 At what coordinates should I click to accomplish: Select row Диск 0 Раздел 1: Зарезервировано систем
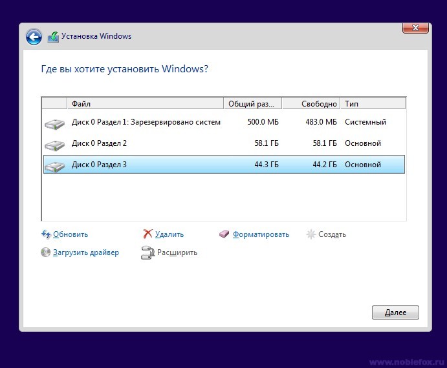click(x=224, y=122)
